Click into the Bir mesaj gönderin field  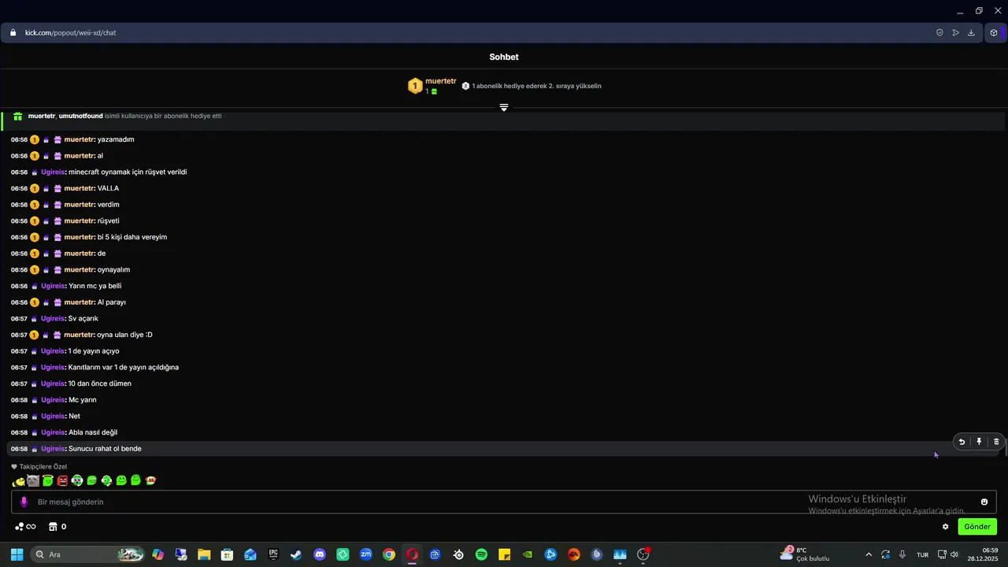click(504, 502)
